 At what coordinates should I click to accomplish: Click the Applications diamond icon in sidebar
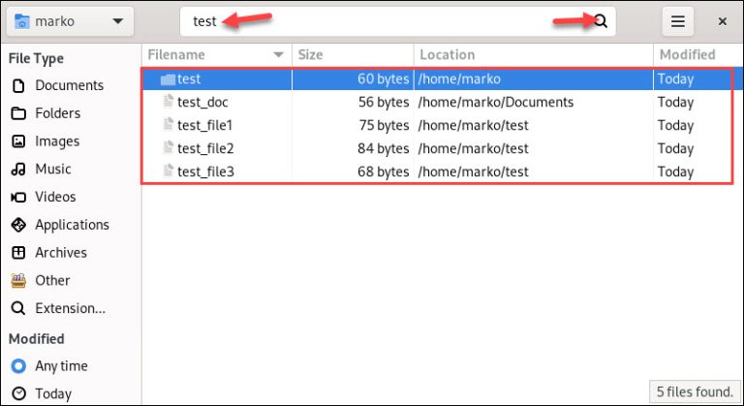(18, 225)
